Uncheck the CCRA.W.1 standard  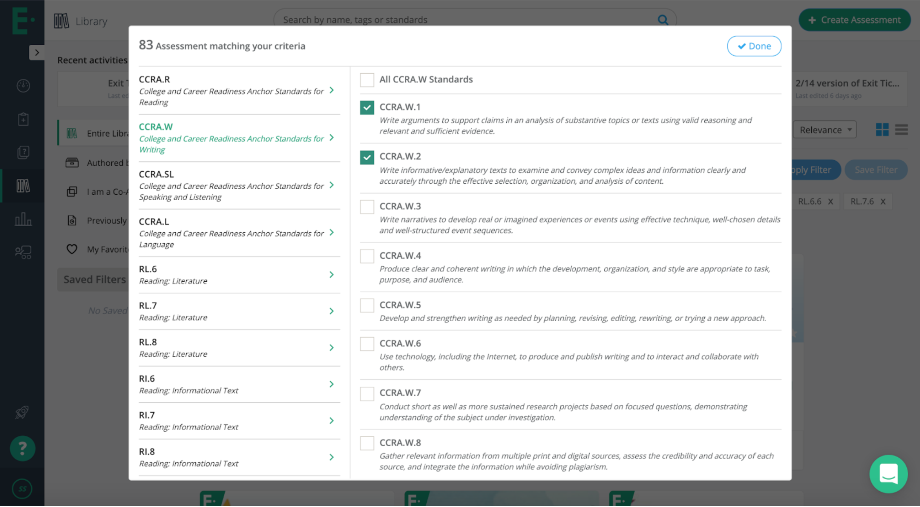pos(367,107)
